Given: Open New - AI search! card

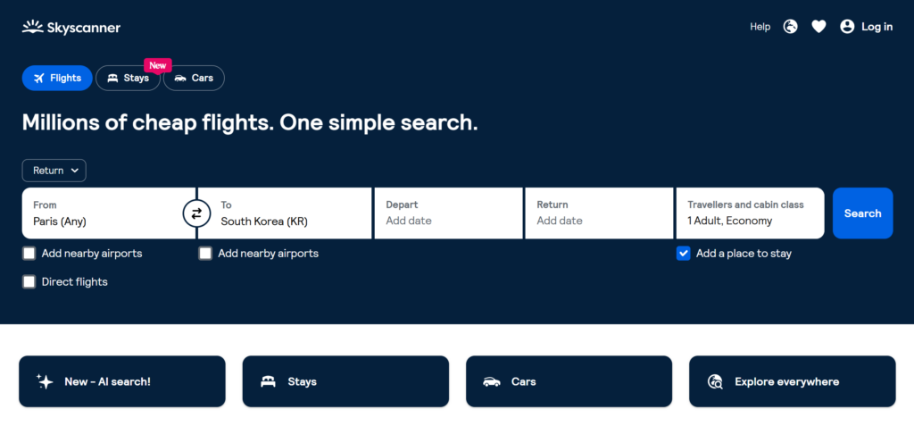Looking at the screenshot, I should coord(121,381).
